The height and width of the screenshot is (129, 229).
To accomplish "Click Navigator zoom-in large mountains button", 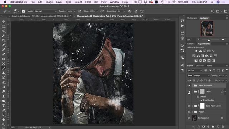I will click(223, 39).
